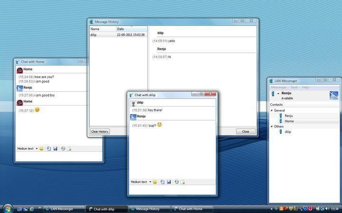Open the smiley picker in Chat with Home

[x=41, y=149]
